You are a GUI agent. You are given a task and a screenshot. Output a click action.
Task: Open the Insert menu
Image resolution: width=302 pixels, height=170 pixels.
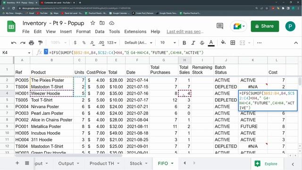(x=66, y=32)
